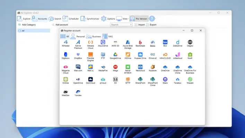
Task: Open the NAS services tab
Action: (108, 37)
